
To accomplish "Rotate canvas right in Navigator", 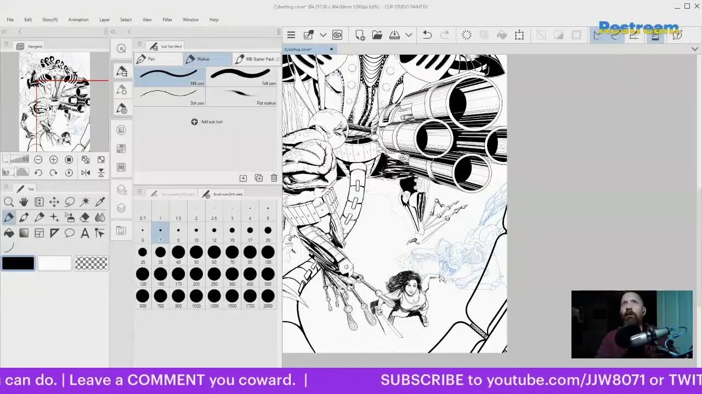I will [53, 173].
